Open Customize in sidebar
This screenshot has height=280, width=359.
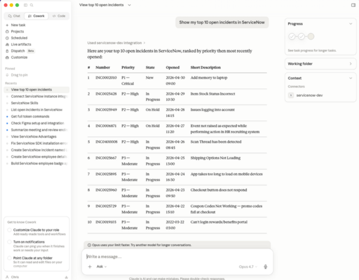coord(19,57)
